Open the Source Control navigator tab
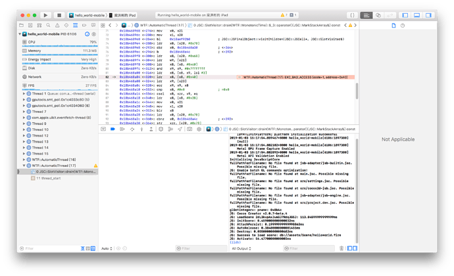The height and width of the screenshot is (276, 454). 30,25
